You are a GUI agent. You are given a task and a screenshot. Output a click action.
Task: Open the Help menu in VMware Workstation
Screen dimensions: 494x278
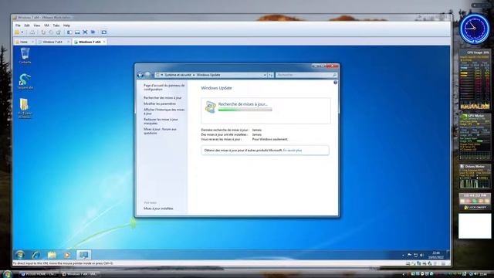(x=66, y=25)
